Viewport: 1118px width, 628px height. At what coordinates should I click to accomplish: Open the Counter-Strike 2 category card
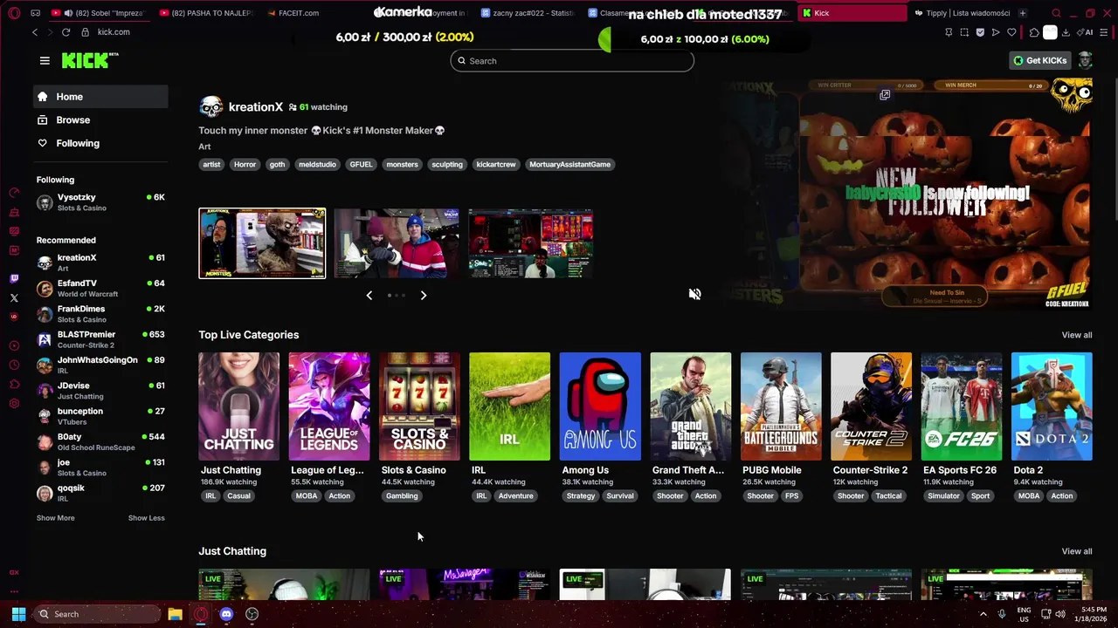[x=871, y=406]
